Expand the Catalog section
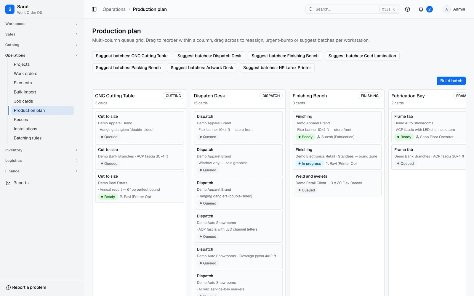Viewport: 474px width, 296px height. 41,45
